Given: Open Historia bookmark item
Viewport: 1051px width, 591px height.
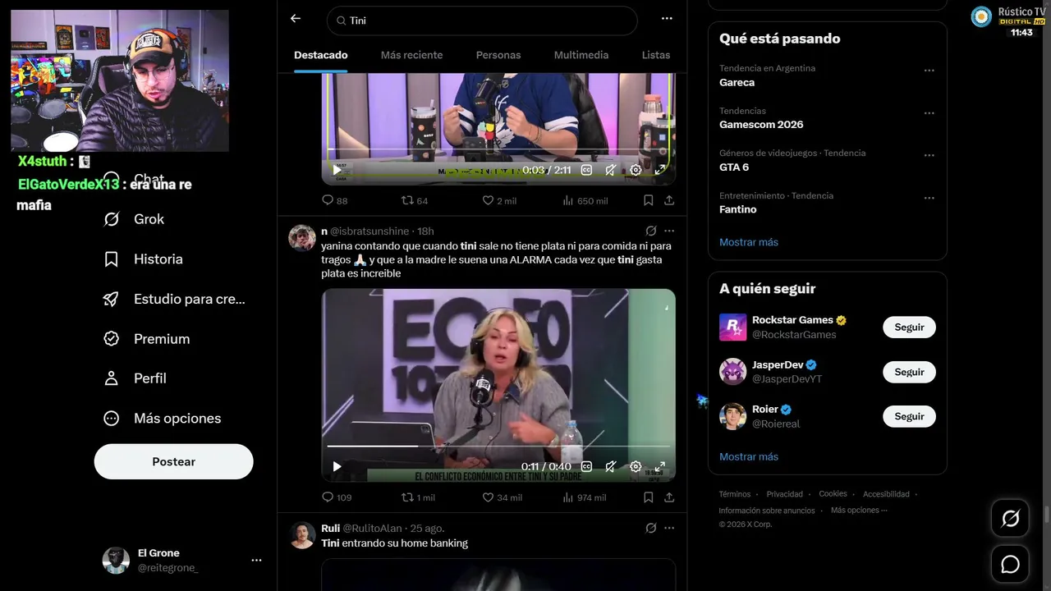Looking at the screenshot, I should click(x=143, y=259).
